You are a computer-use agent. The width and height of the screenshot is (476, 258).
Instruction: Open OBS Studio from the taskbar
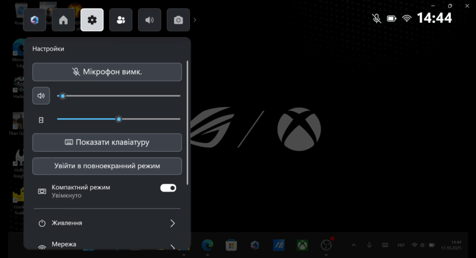click(x=326, y=245)
